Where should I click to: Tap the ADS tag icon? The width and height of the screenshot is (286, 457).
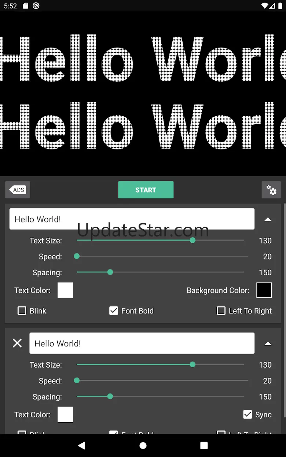18,190
